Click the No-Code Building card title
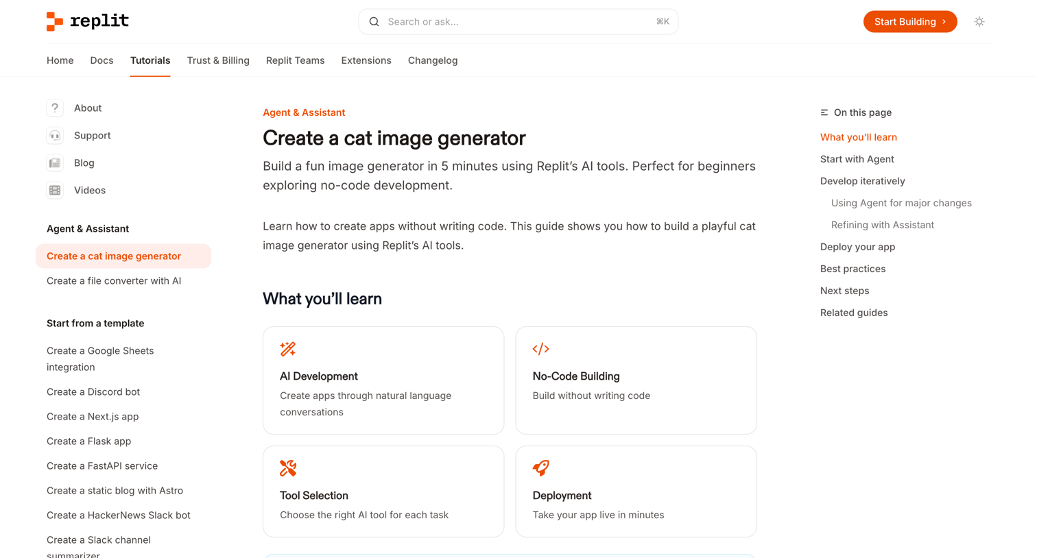Screen dimensions: 1037x558 (x=576, y=376)
